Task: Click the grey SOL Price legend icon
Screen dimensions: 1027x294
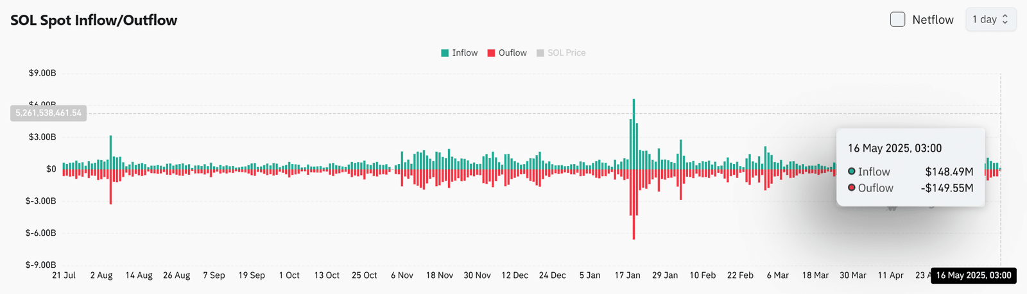Action: (540, 53)
